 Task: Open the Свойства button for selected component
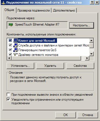[80, 66]
